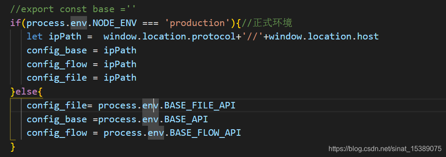Viewport: 446px width, 157px height.
Task: Click window.location.host at line end
Action: coord(324,36)
